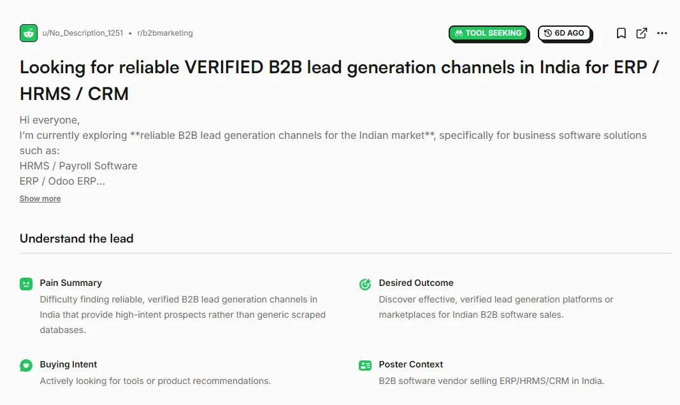Click the "Hi everyone," line
Viewport: 680px width, 405px height.
pyautogui.click(x=50, y=120)
